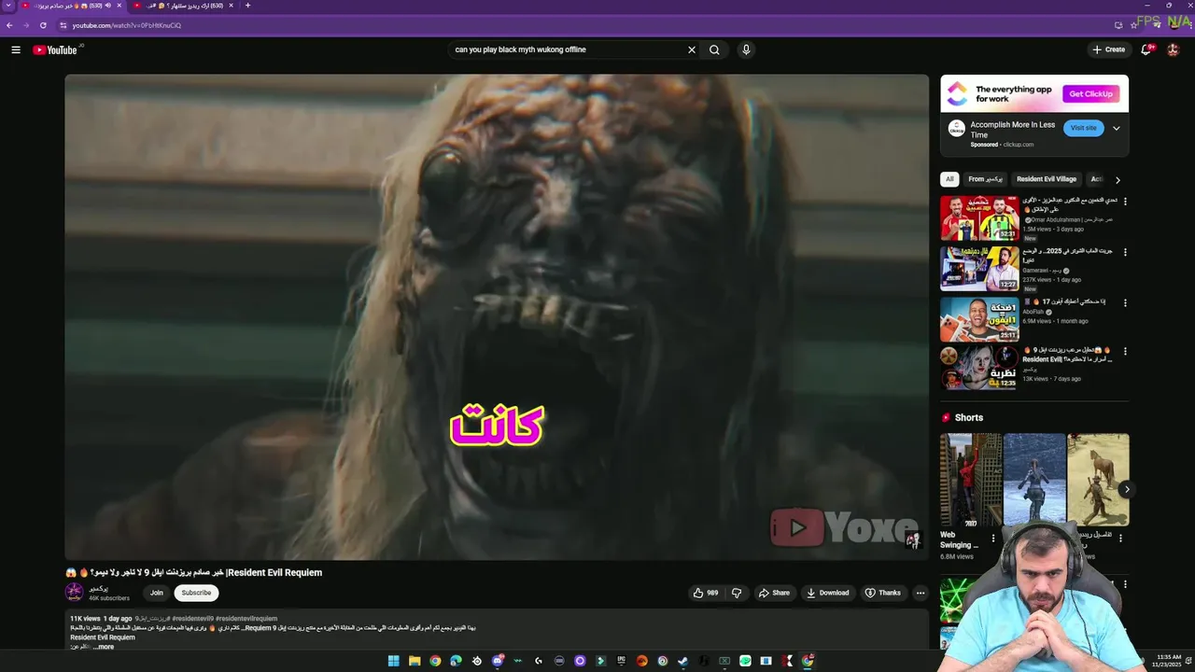Click the magnifier search button
This screenshot has width=1195, height=672.
714,49
